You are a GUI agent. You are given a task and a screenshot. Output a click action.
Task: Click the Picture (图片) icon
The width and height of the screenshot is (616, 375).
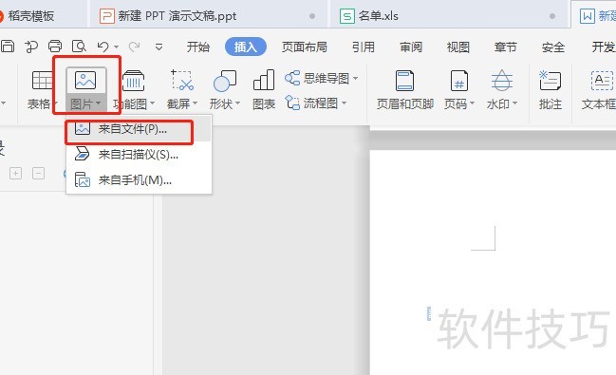(x=85, y=80)
